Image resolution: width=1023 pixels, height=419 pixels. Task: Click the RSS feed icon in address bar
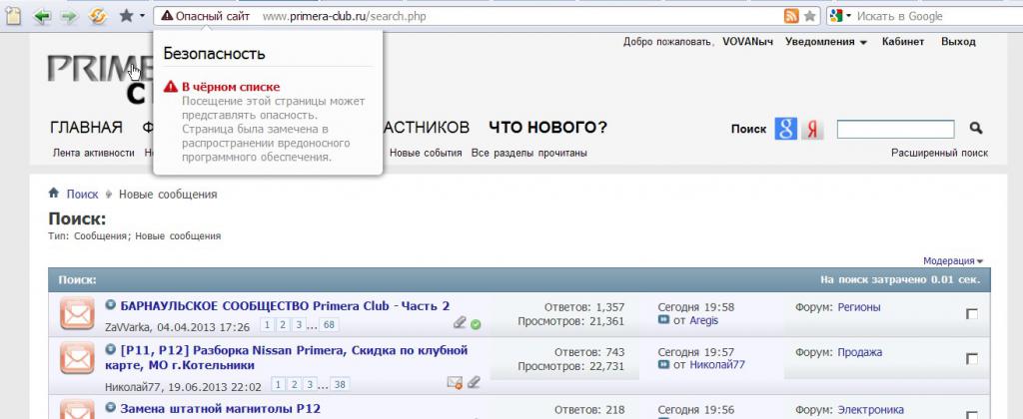click(x=791, y=16)
